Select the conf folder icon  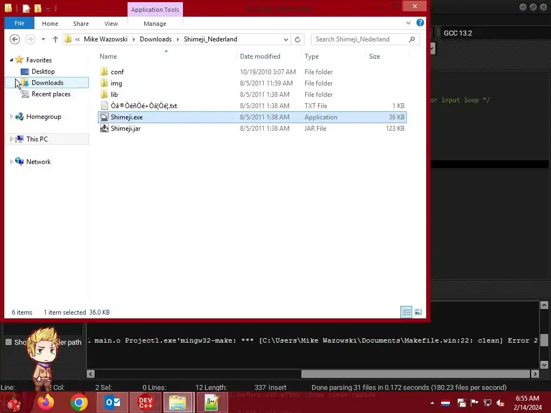tap(104, 72)
